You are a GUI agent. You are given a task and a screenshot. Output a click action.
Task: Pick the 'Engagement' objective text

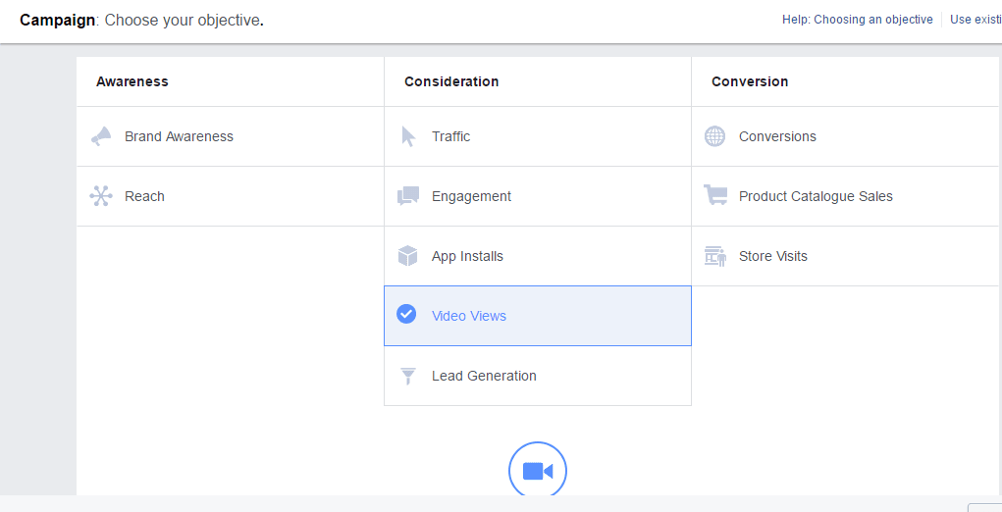[x=471, y=196]
